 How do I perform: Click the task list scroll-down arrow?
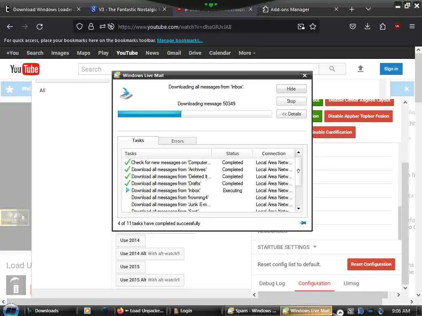pos(298,209)
